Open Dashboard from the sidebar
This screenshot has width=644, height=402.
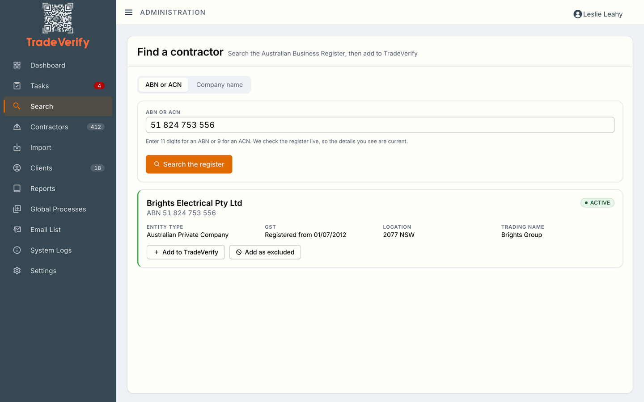pos(58,65)
